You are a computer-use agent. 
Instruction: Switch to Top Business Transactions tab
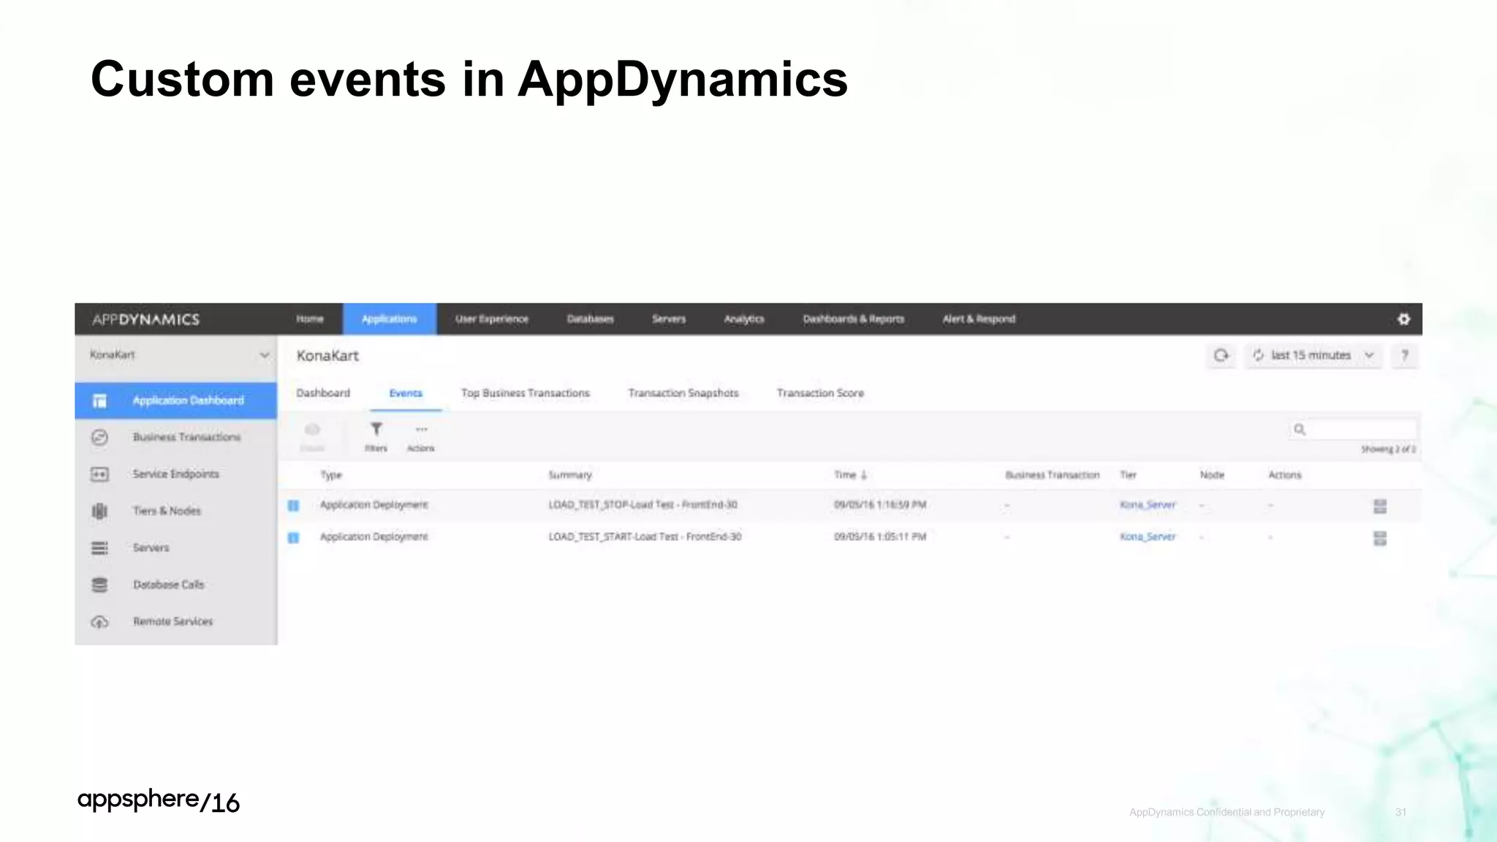pyautogui.click(x=525, y=393)
